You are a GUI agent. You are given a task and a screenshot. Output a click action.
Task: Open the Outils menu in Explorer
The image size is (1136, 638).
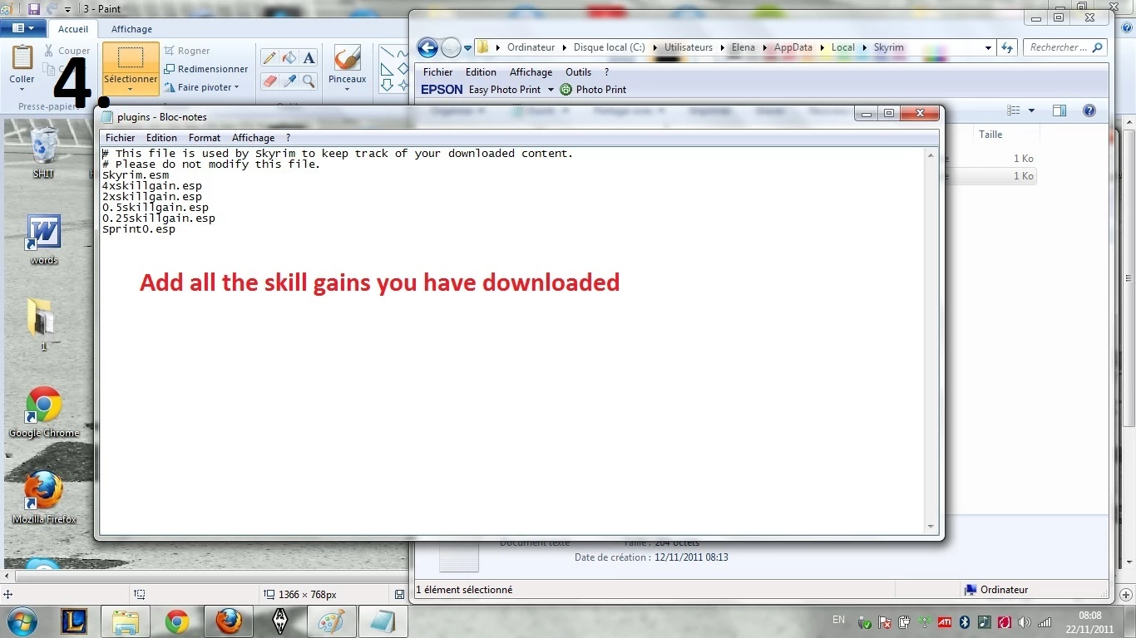[578, 72]
